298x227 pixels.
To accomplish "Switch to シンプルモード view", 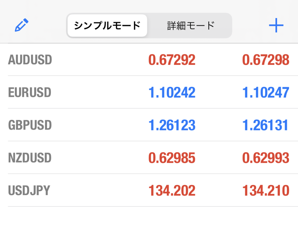I will click(107, 26).
